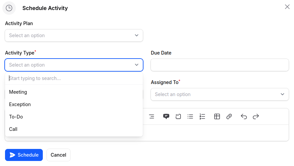This screenshot has height=166, width=294.
Task: Select the Exception activity type
Action: coord(74,104)
